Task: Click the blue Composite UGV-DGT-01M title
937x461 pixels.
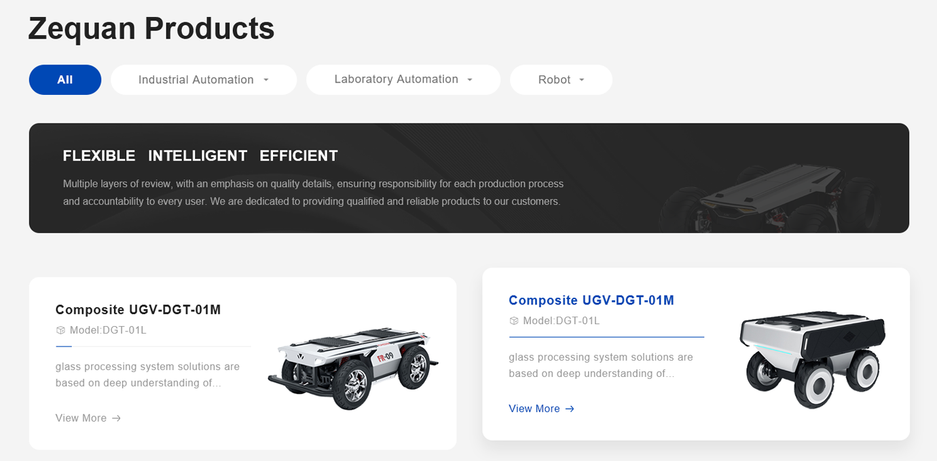Action: 591,300
